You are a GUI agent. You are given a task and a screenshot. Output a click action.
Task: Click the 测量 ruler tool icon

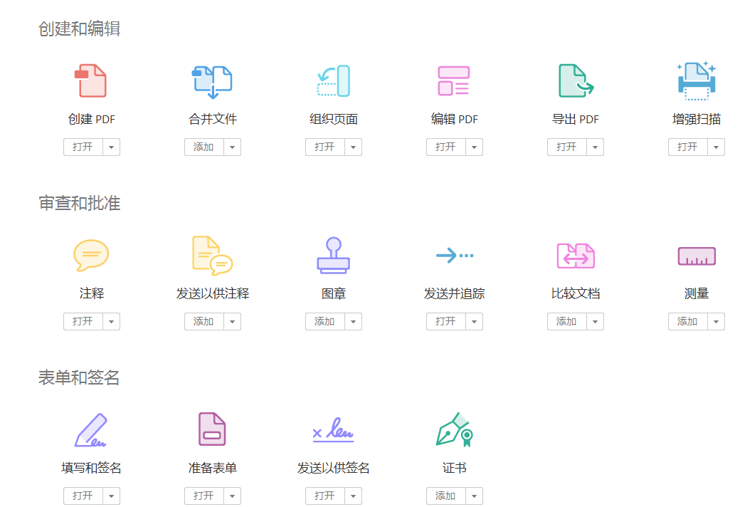point(696,254)
